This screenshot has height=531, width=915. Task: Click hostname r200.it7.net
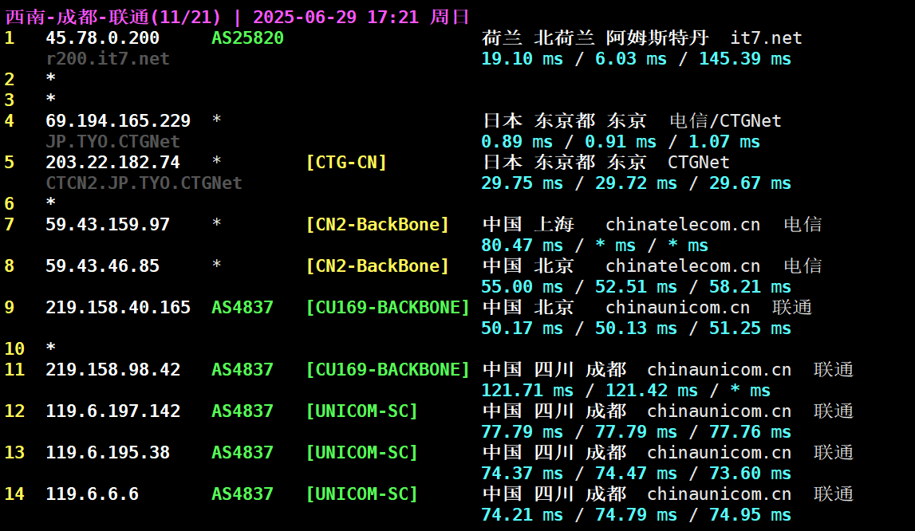pos(108,58)
